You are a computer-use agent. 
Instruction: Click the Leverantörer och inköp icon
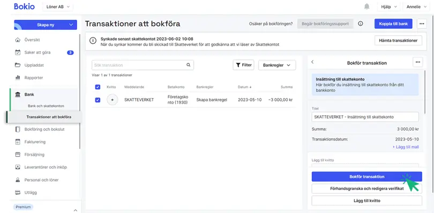[18, 167]
